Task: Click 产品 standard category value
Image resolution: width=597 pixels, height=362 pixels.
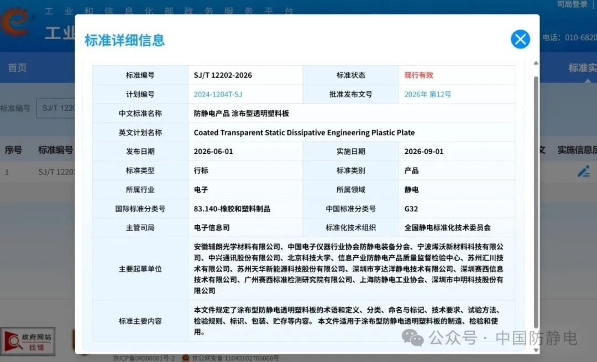Action: (412, 171)
